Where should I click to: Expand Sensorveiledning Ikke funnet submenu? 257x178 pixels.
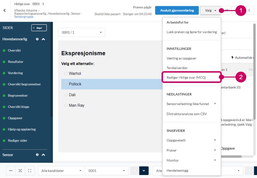(x=215, y=103)
